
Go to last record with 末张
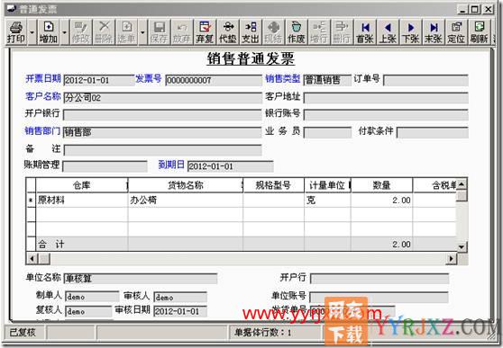(434, 32)
